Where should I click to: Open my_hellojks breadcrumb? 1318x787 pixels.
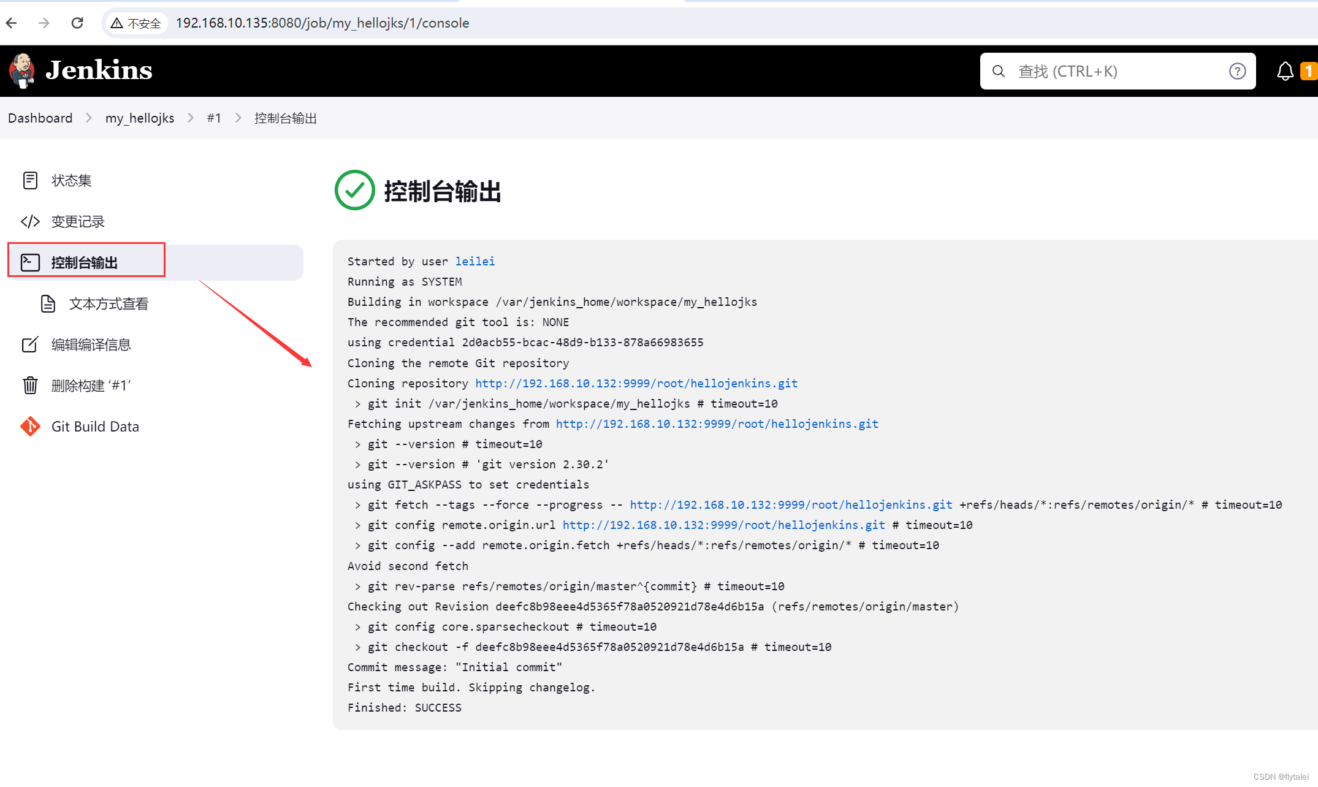click(140, 118)
